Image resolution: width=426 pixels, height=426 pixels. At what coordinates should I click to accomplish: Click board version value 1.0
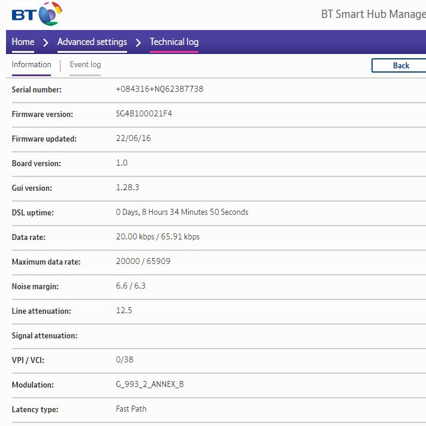click(122, 163)
